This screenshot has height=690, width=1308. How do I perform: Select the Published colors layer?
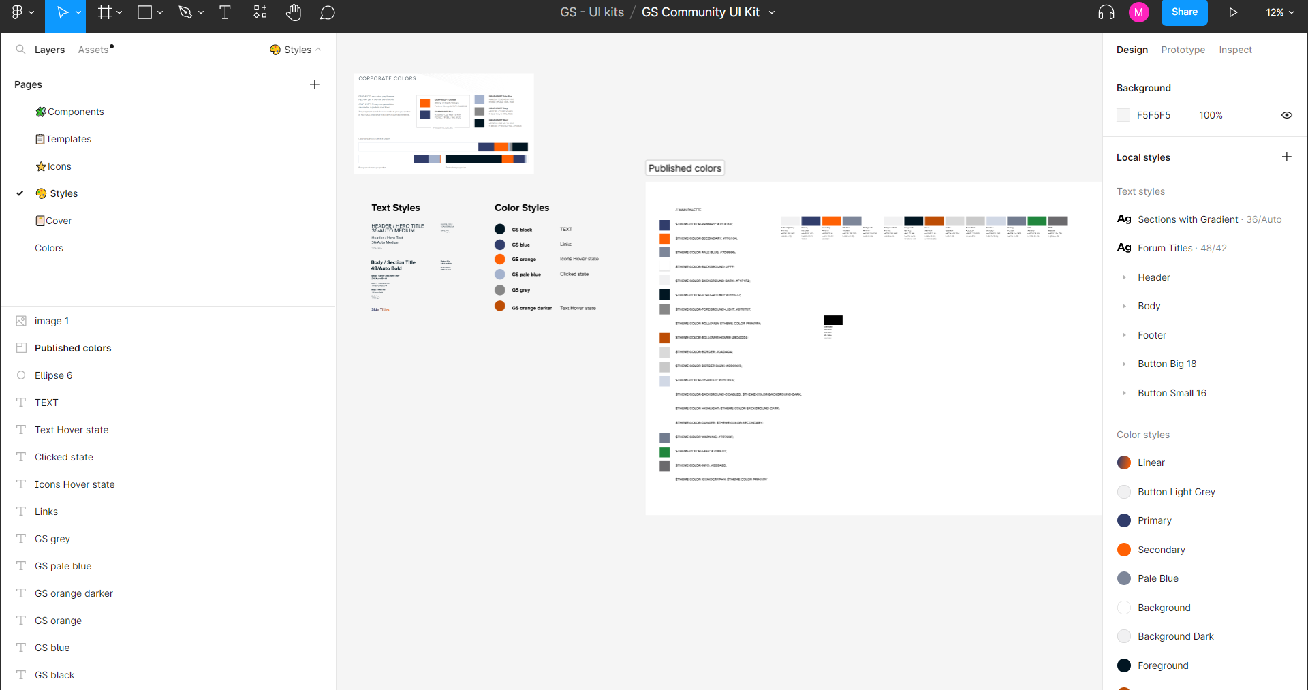click(x=73, y=348)
